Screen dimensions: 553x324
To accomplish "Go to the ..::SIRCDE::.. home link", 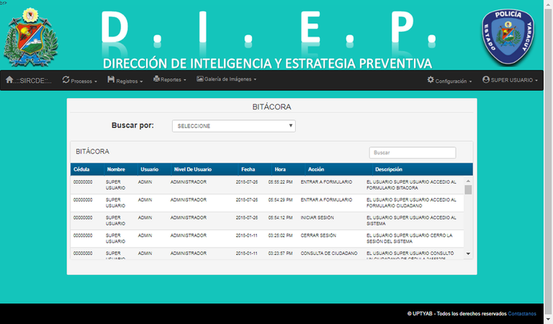I will click(29, 81).
